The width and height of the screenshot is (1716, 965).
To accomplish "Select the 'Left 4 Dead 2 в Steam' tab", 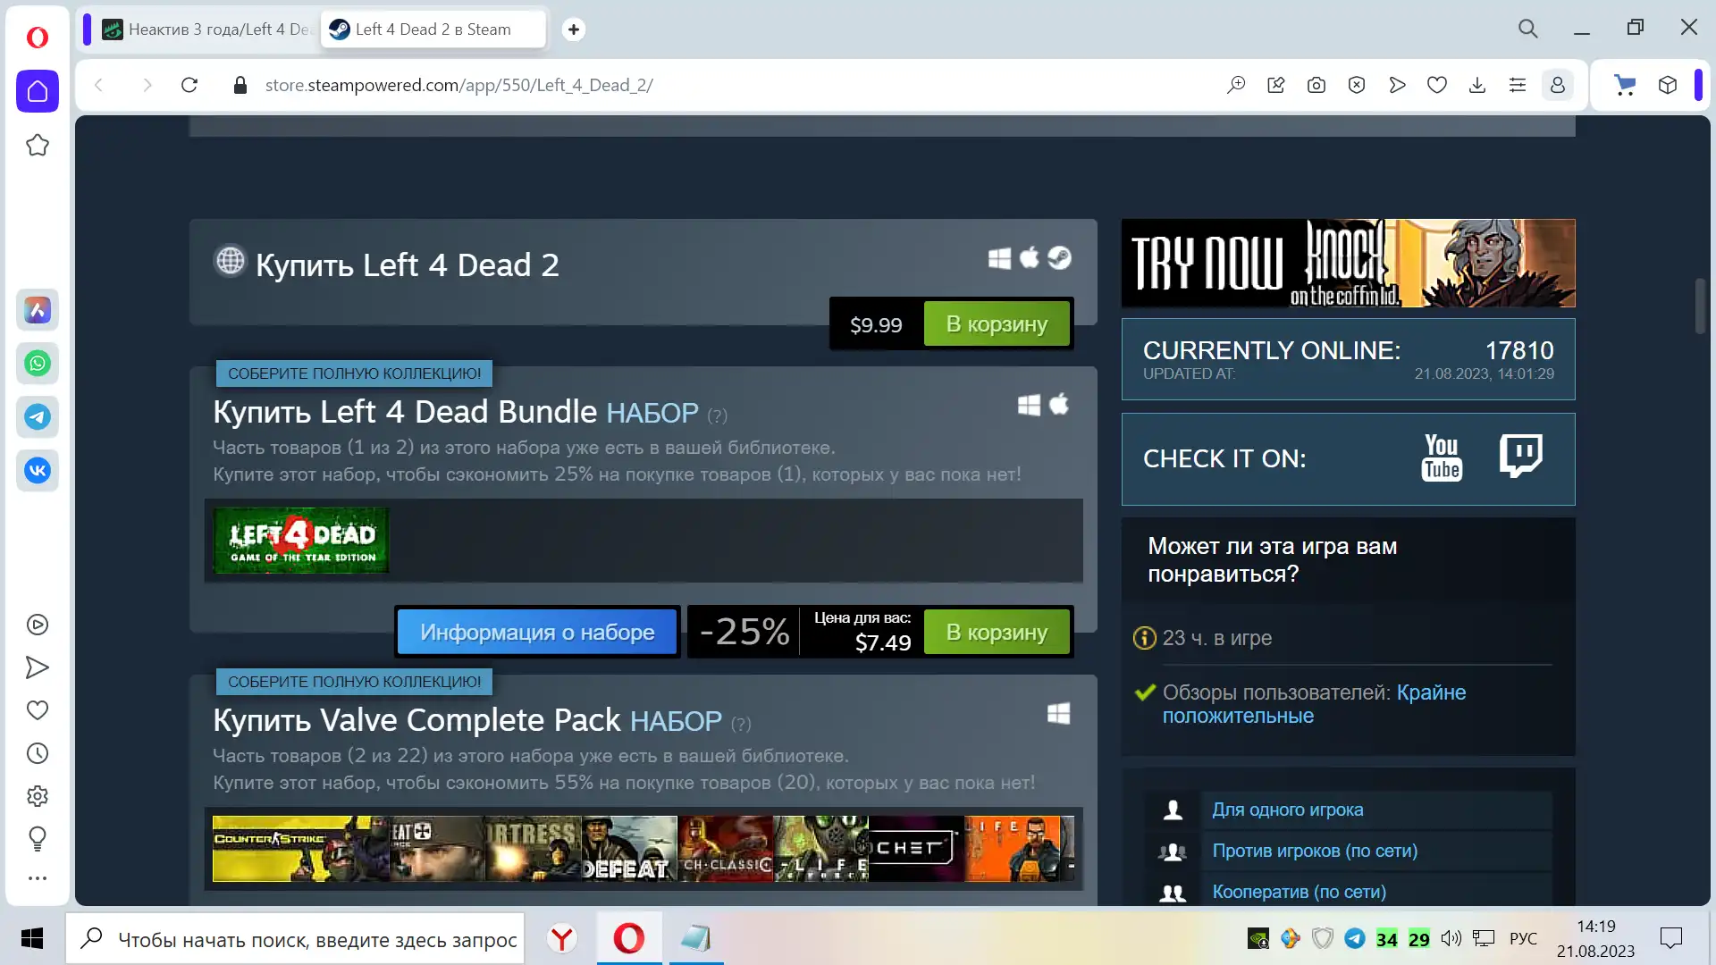I will coord(433,29).
